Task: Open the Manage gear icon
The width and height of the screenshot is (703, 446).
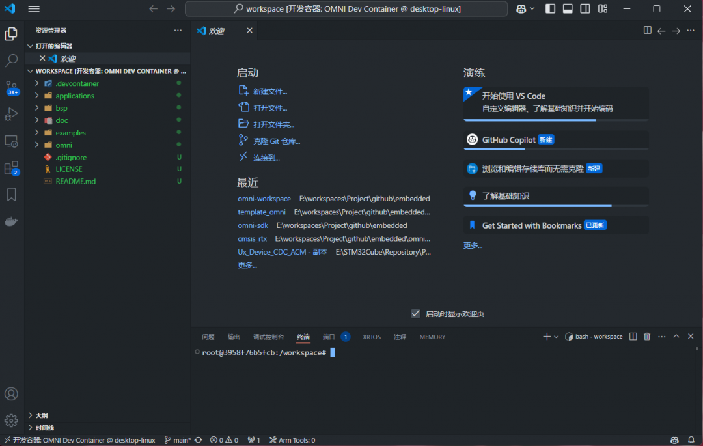Action: tap(11, 421)
